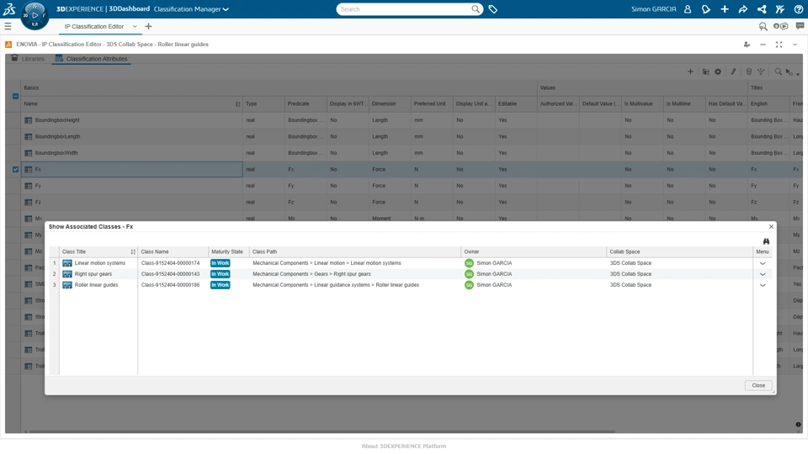Click the Linear motion systems class icon
This screenshot has height=454, width=808.
(67, 263)
